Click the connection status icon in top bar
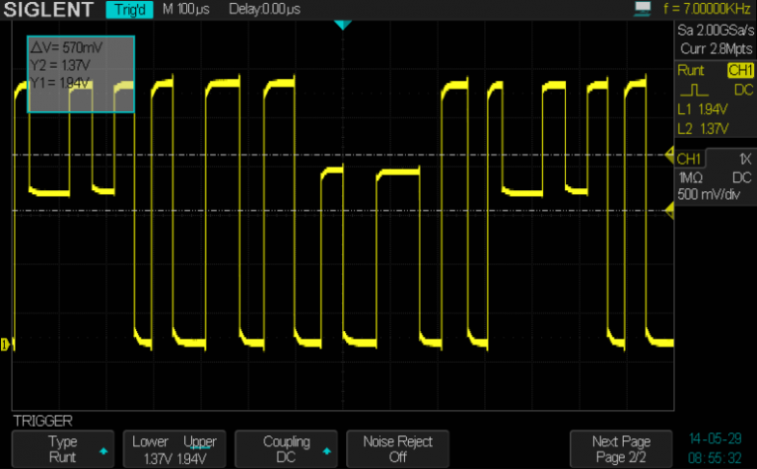757x469 pixels. pyautogui.click(x=644, y=10)
